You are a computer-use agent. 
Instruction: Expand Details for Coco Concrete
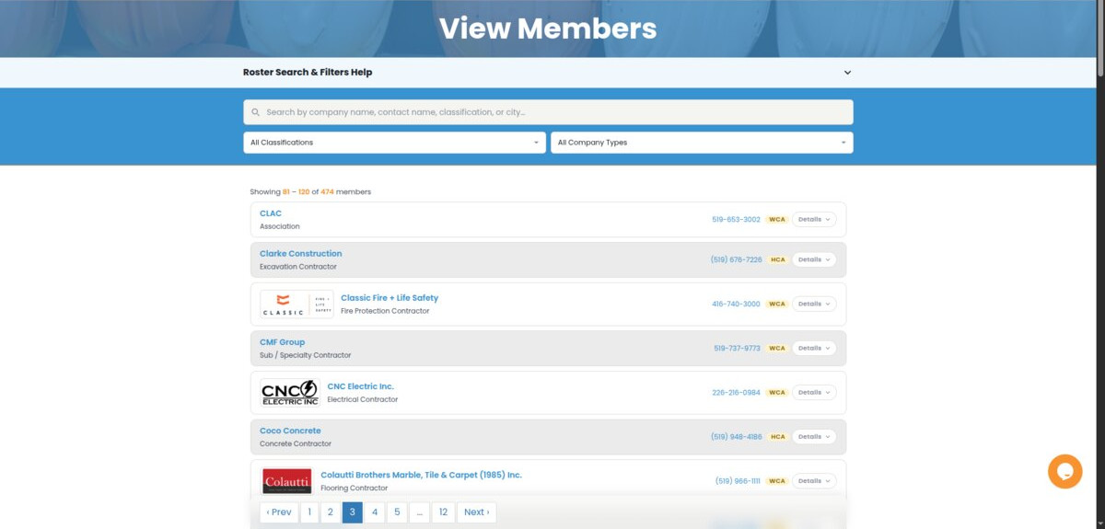click(814, 436)
